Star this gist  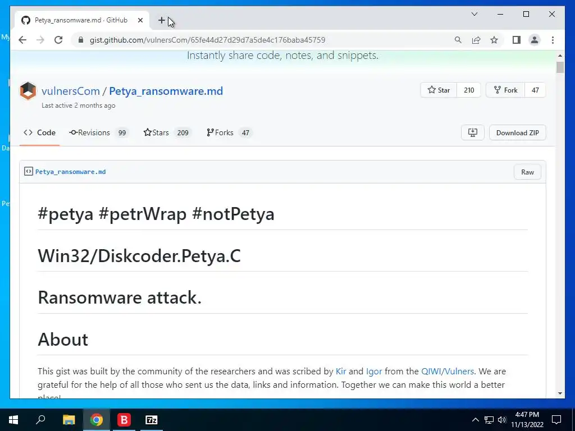[x=439, y=90]
